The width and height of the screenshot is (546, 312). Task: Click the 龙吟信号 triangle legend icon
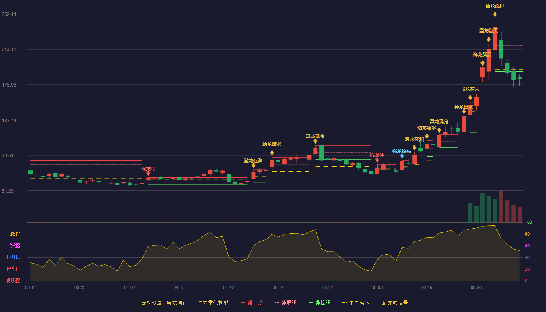383,303
